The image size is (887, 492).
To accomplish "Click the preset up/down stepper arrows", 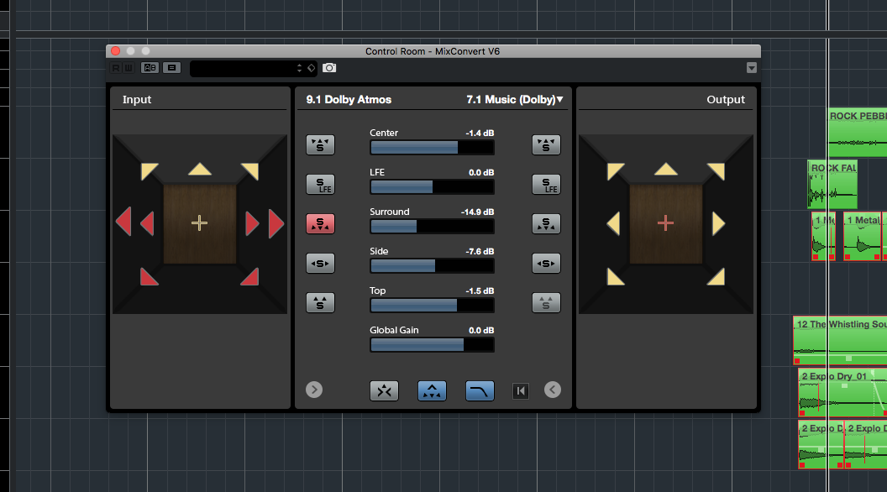I will tap(300, 68).
